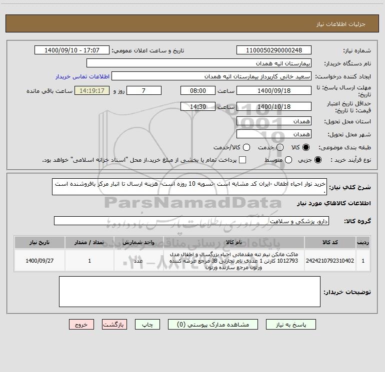Viewport: 385px width, 372px height.
Task: Click the delivery province field همدان
Action: (274, 121)
